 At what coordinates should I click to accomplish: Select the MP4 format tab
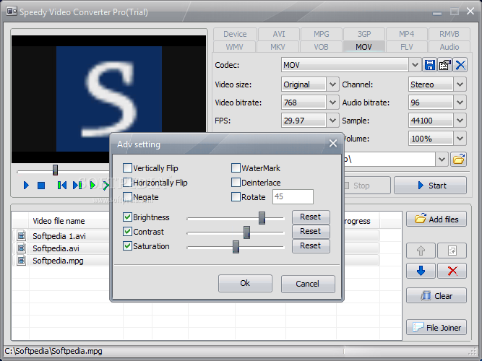pyautogui.click(x=406, y=34)
